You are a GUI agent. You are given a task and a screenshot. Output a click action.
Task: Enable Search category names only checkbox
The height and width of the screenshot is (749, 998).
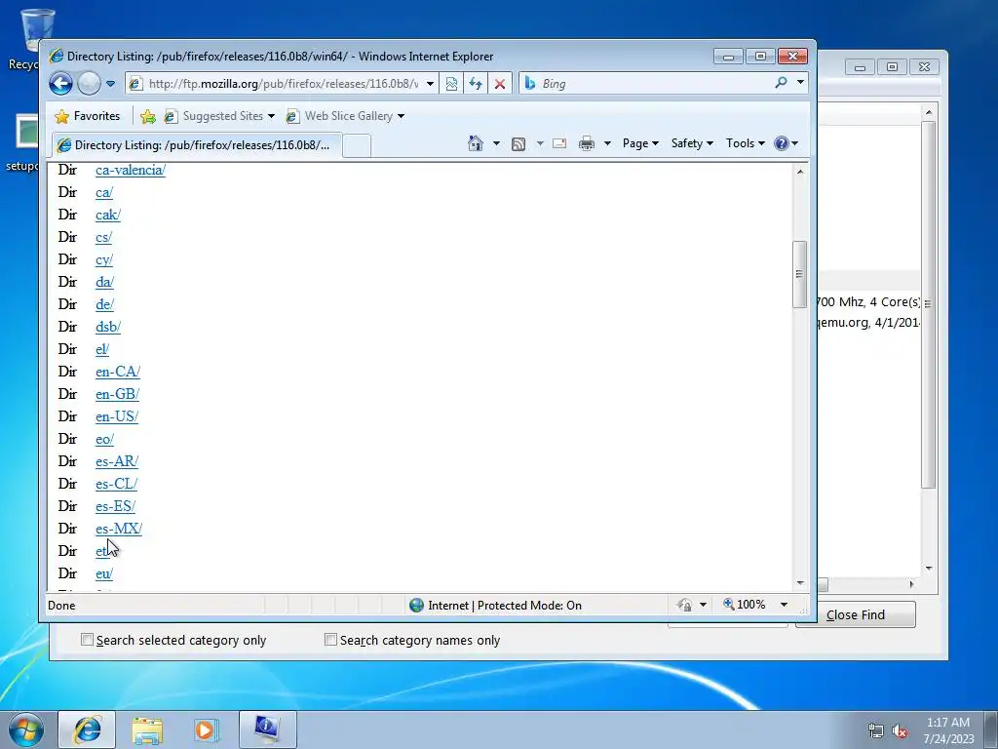coord(330,640)
